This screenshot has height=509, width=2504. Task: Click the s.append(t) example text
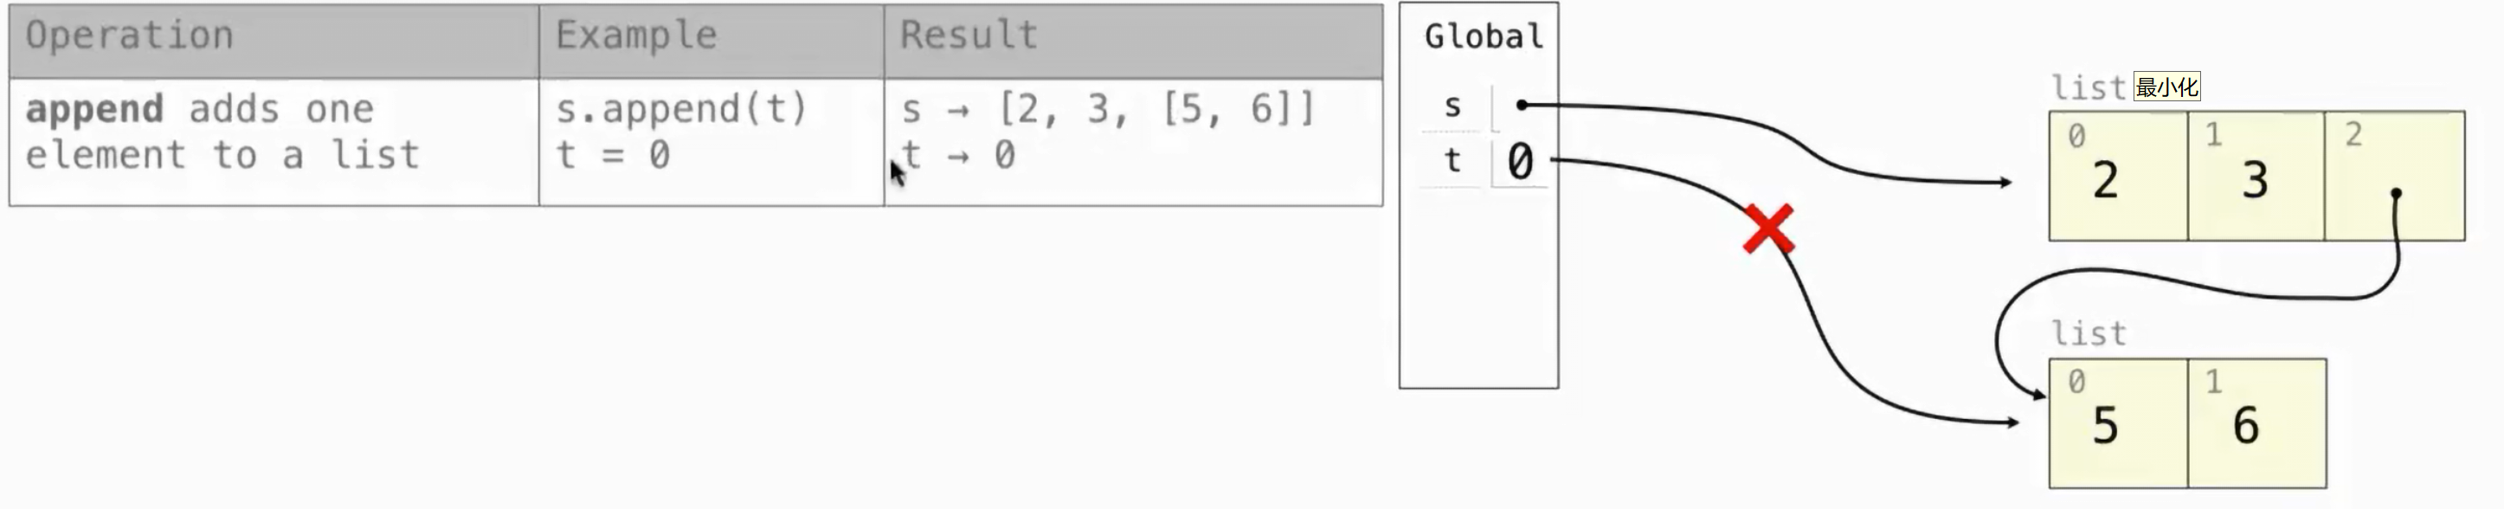[x=681, y=108]
